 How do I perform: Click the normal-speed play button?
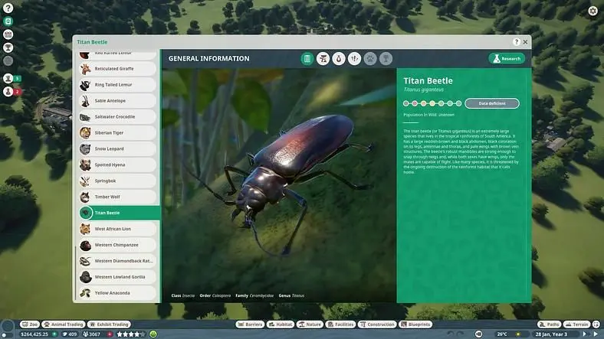pyautogui.click(x=584, y=334)
